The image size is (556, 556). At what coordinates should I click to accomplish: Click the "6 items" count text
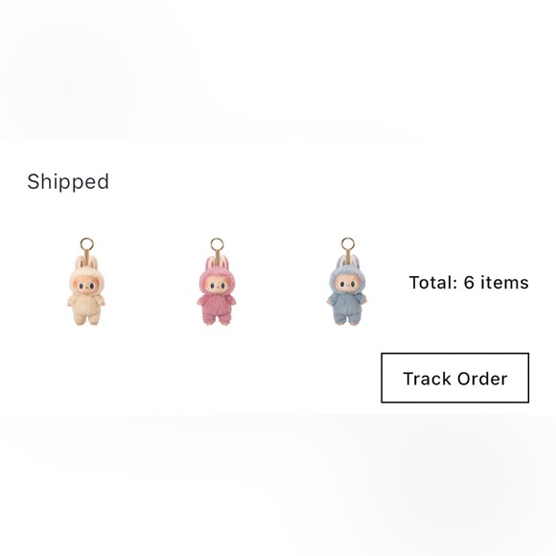(496, 283)
